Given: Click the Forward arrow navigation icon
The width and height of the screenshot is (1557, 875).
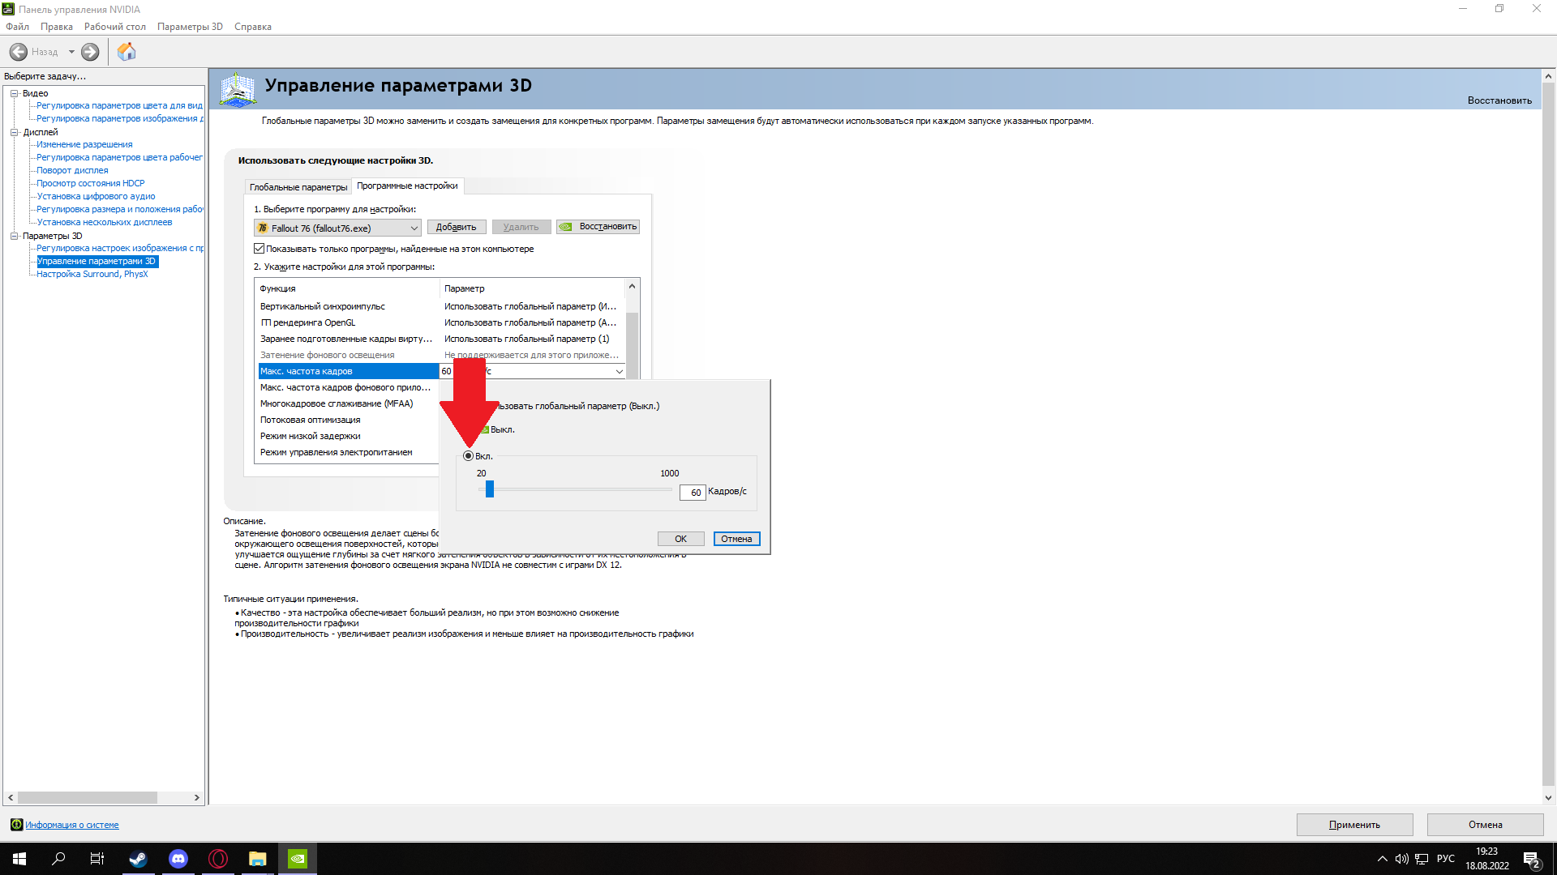Looking at the screenshot, I should [90, 52].
